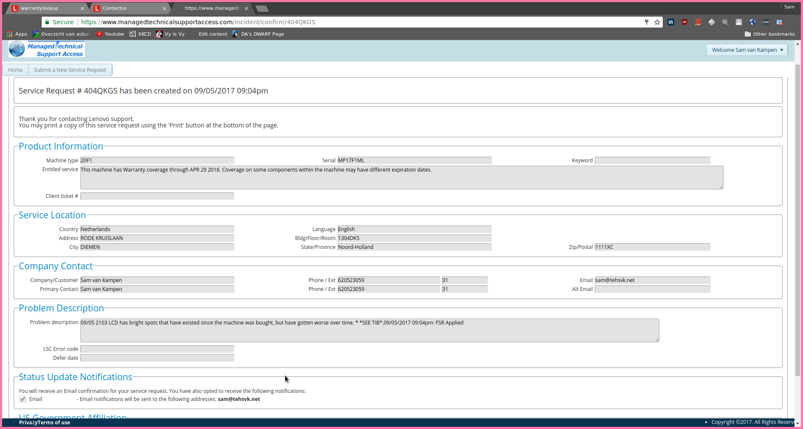Bookmark this page with the star icon
Viewport: 803px width, 429px height.
pyautogui.click(x=657, y=22)
